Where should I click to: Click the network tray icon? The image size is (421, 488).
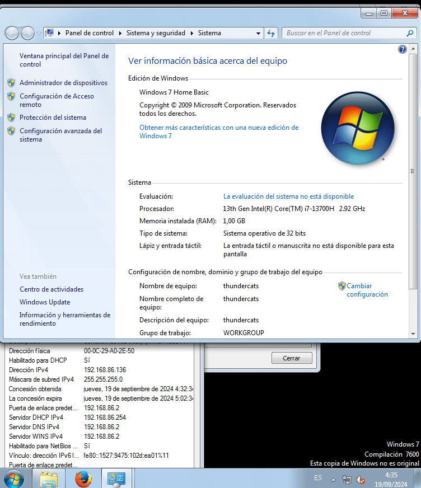(x=347, y=480)
